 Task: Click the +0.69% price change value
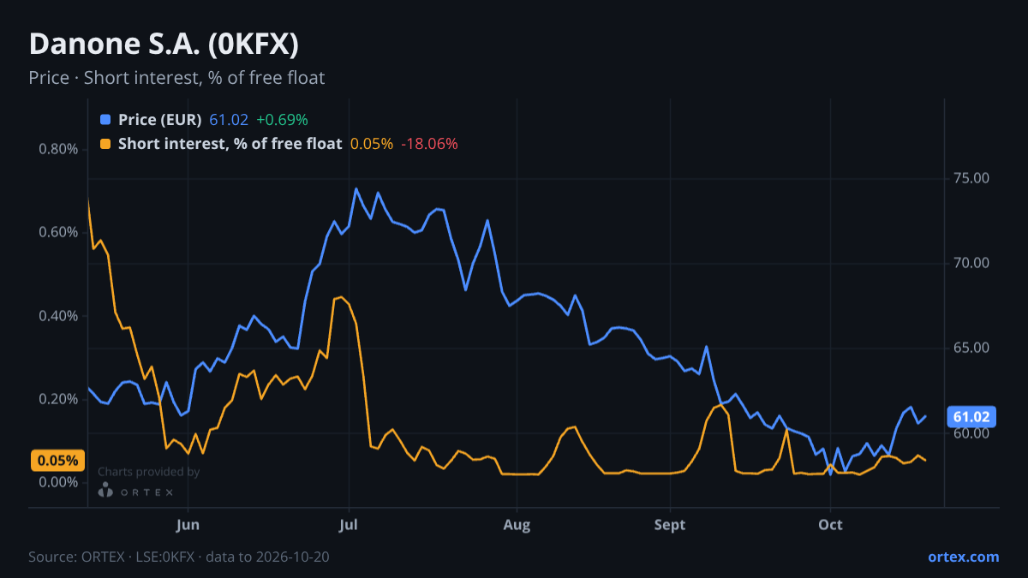[282, 120]
